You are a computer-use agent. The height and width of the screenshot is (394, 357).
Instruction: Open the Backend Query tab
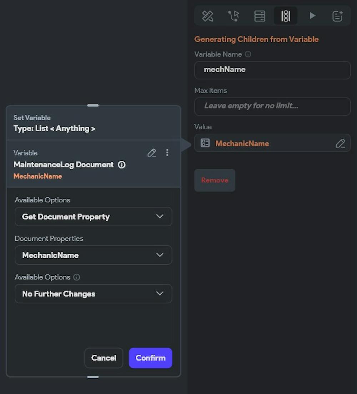click(x=260, y=16)
